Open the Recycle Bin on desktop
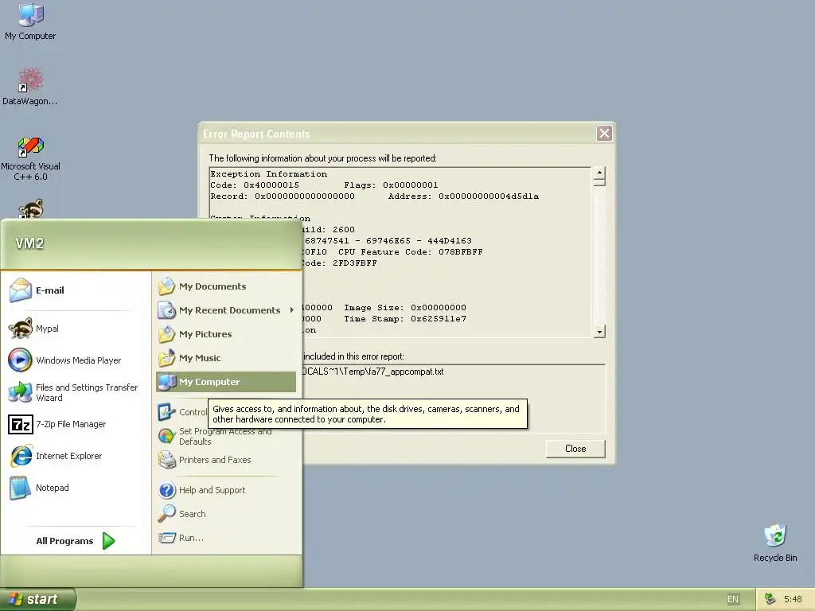The width and height of the screenshot is (815, 611). (x=775, y=543)
